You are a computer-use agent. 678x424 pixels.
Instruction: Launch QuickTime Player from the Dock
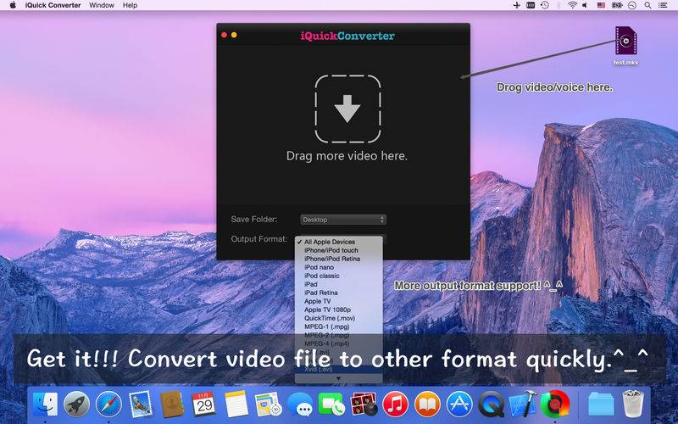pyautogui.click(x=492, y=404)
